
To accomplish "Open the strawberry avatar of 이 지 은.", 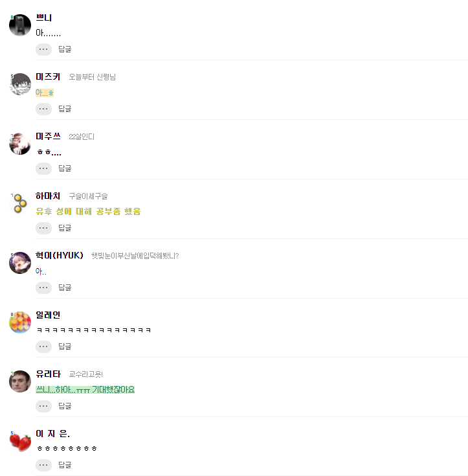I will point(20,441).
